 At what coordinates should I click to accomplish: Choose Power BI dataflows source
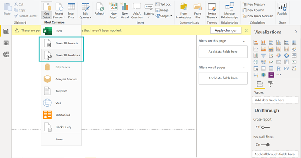(x=61, y=55)
